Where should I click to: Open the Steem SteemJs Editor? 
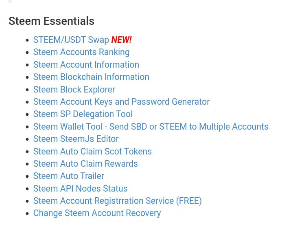[76, 139]
